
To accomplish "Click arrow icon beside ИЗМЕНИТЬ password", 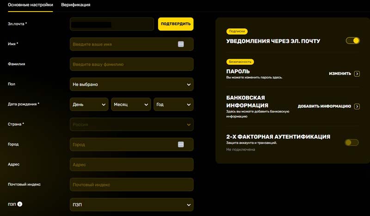I will click(357, 74).
